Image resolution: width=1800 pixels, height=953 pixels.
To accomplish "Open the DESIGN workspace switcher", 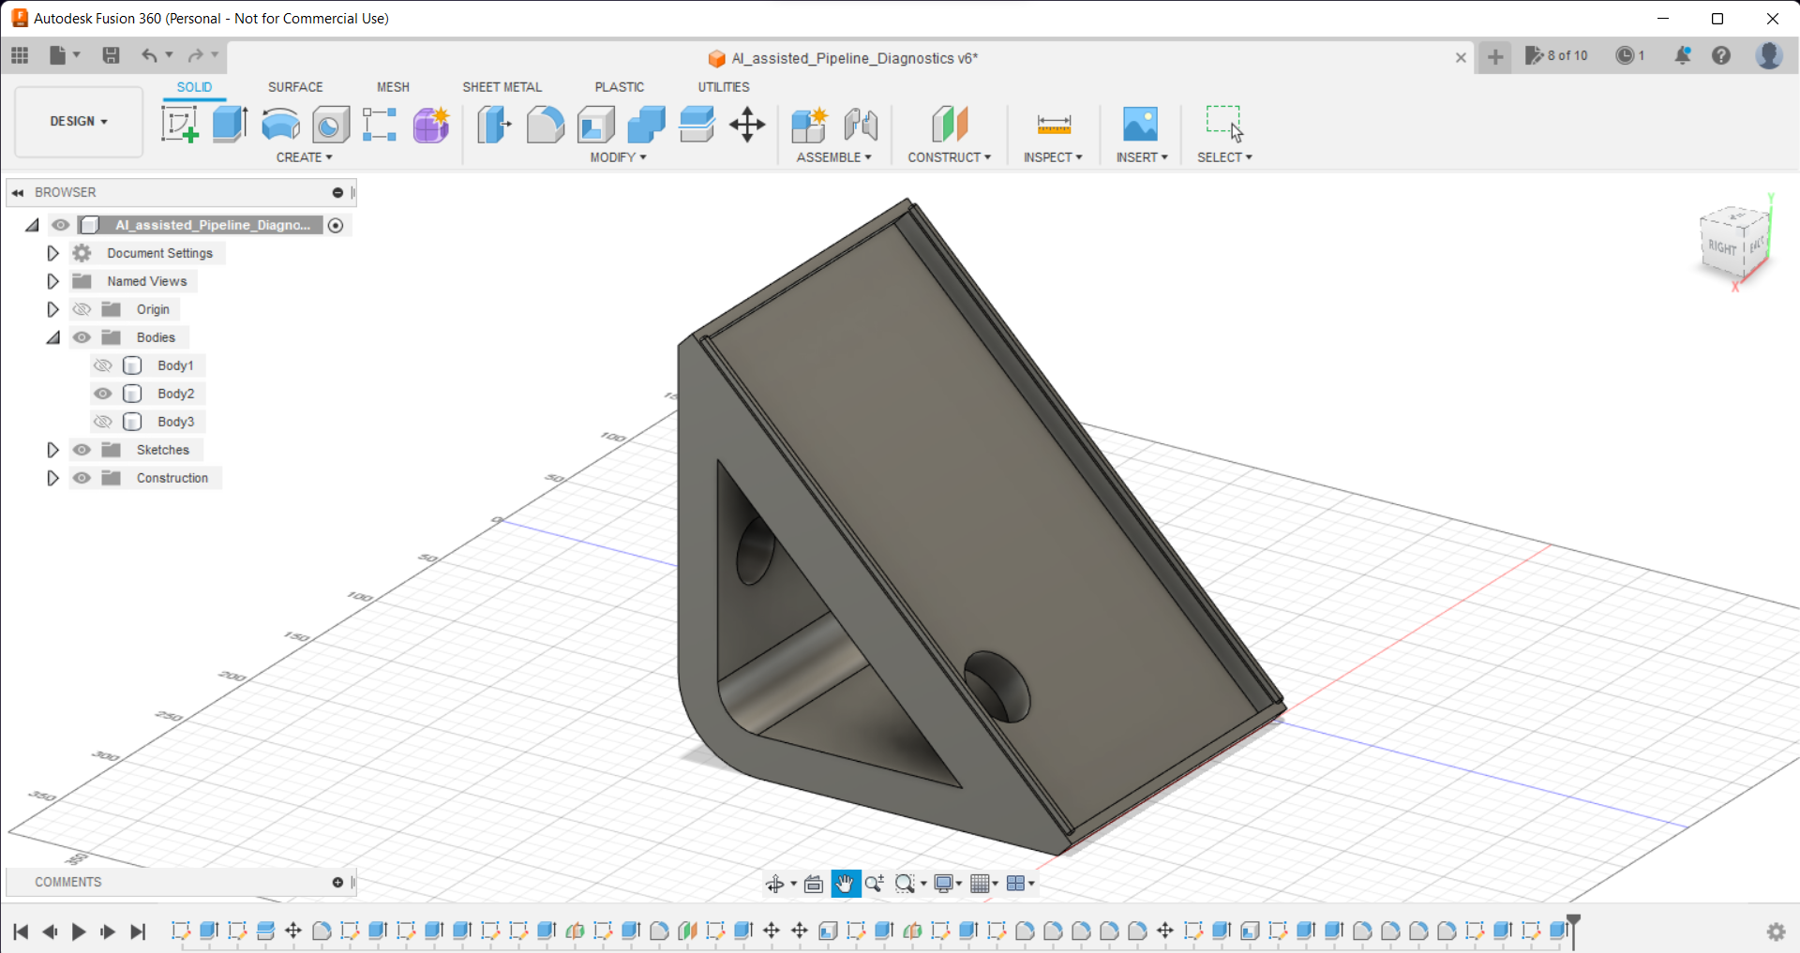I will 78,122.
